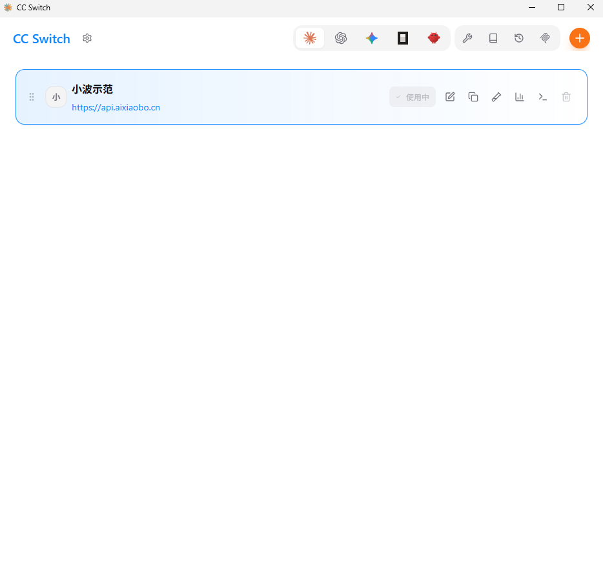
Task: Click the paperclip-style icon in top toolbar
Action: pyautogui.click(x=545, y=38)
